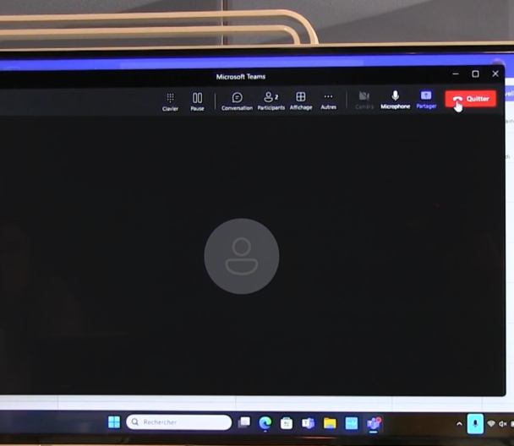
Task: Close the Microsoft Teams call window
Action: [495, 73]
